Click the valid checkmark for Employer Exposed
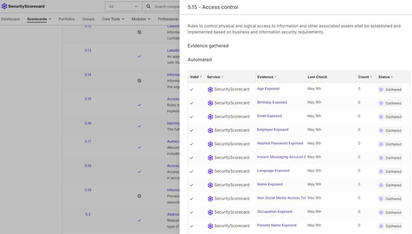The image size is (412, 234). point(192,130)
